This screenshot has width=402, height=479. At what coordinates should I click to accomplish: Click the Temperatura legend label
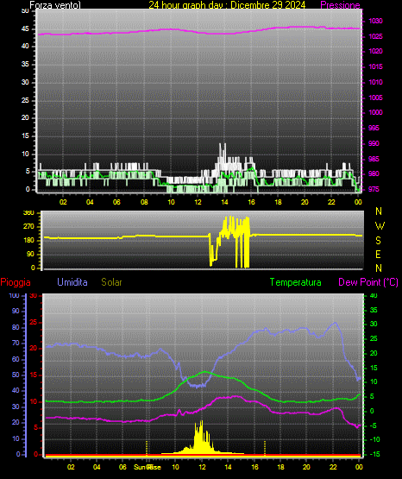point(295,282)
